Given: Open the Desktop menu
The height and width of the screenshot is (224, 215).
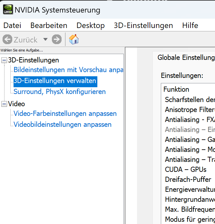Looking at the screenshot, I should [x=91, y=25].
